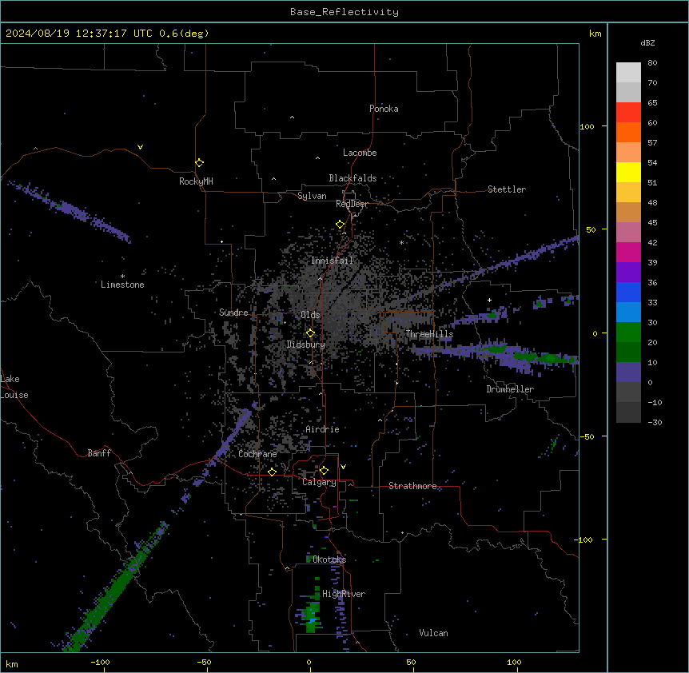Click the HighRiver label
The image size is (689, 673).
coord(344,594)
